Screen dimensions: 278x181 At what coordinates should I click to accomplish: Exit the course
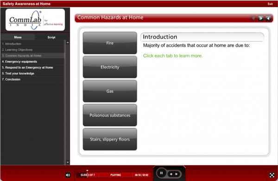pyautogui.click(x=270, y=4)
